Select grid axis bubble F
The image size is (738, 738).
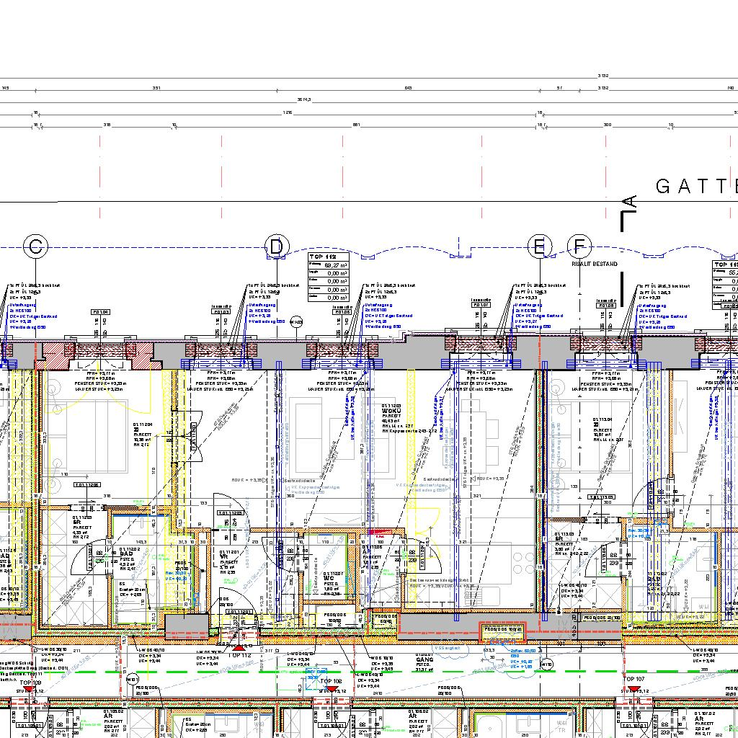coord(578,247)
